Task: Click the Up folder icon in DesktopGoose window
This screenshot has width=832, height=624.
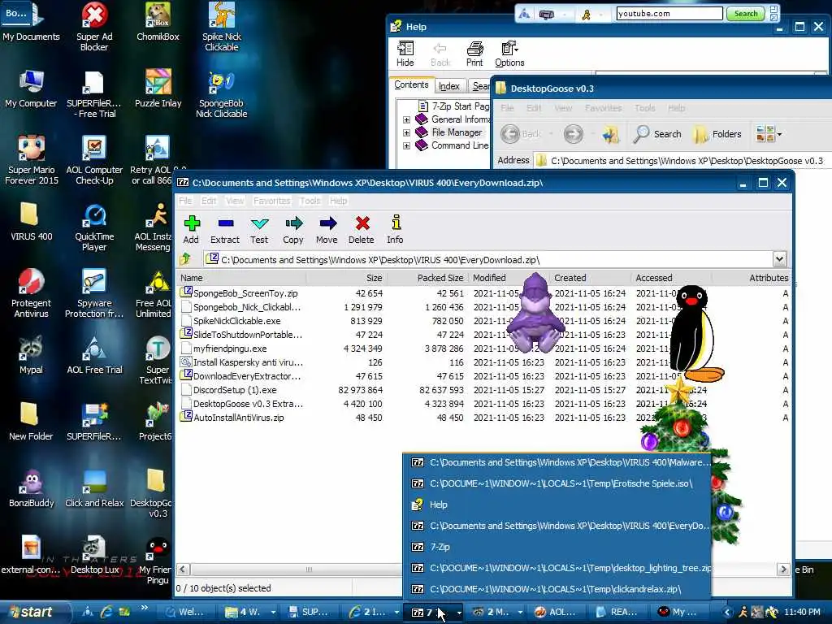Action: coord(611,134)
